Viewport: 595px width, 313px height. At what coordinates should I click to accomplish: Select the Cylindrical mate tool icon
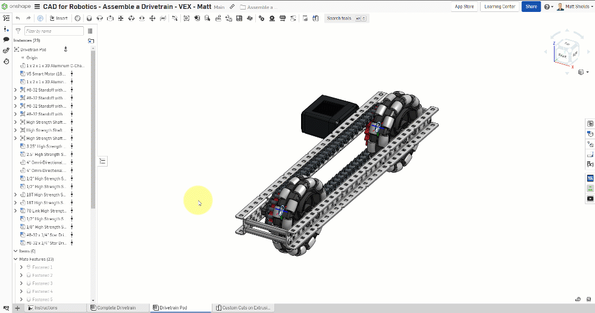131,18
